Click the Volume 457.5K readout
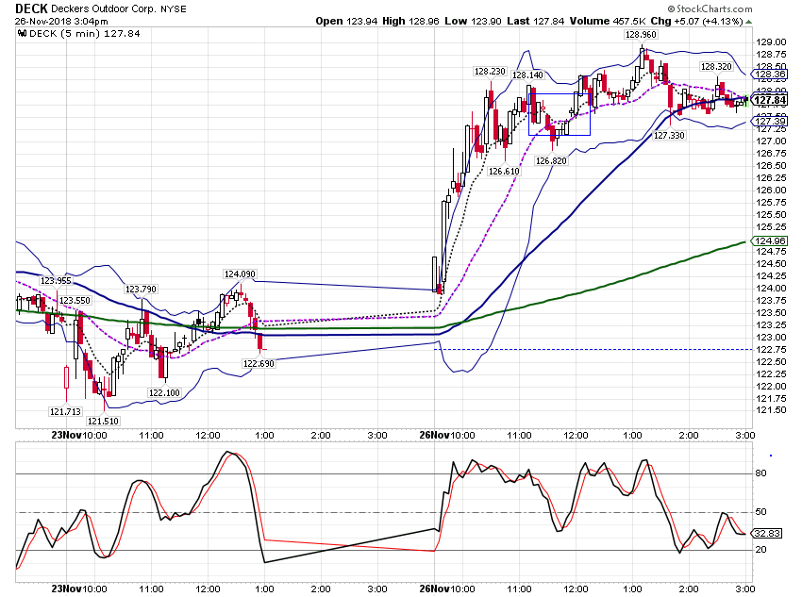Image resolution: width=802 pixels, height=597 pixels. (x=608, y=21)
